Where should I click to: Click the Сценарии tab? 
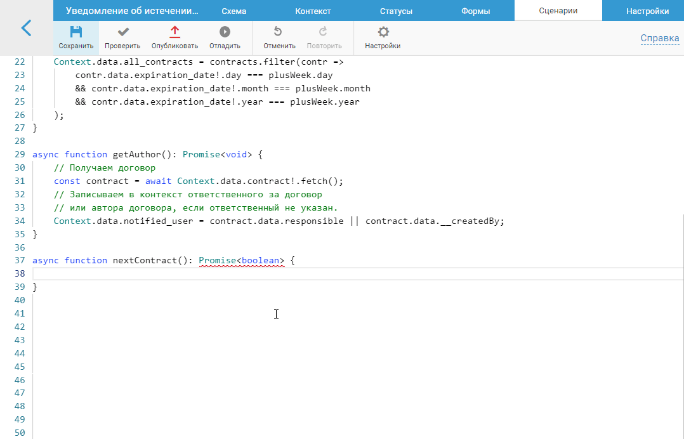tap(558, 11)
